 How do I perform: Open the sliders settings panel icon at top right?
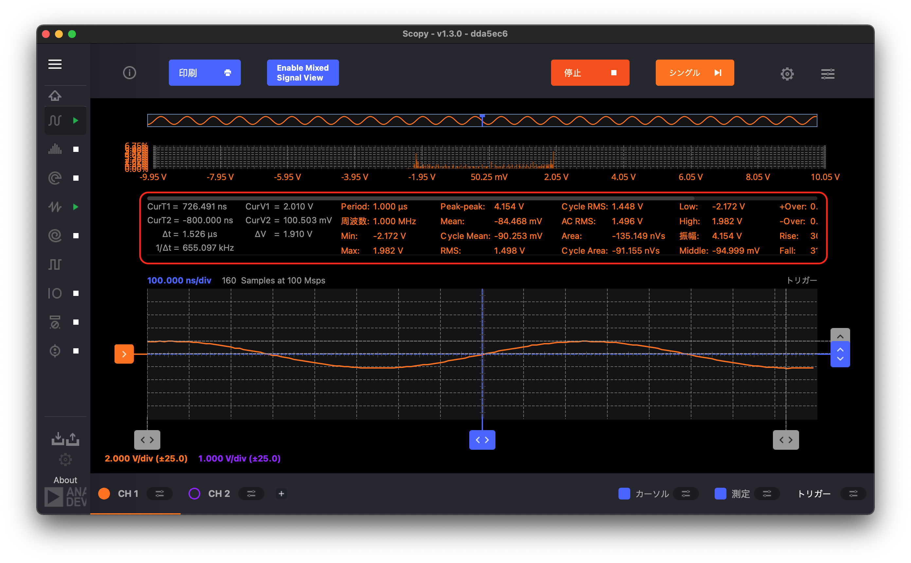(828, 74)
